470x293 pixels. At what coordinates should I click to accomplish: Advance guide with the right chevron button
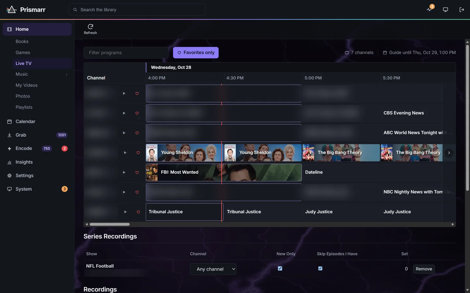point(449,153)
